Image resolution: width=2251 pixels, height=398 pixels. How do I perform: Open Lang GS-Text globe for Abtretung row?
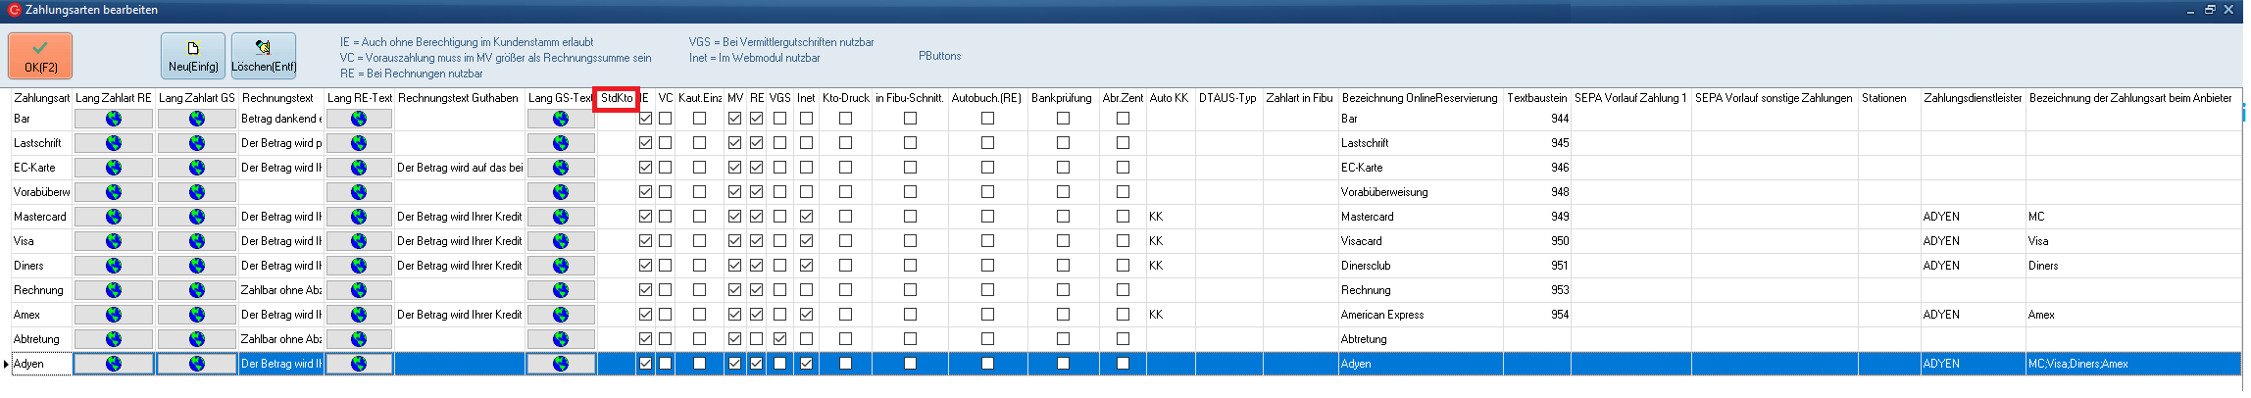561,339
